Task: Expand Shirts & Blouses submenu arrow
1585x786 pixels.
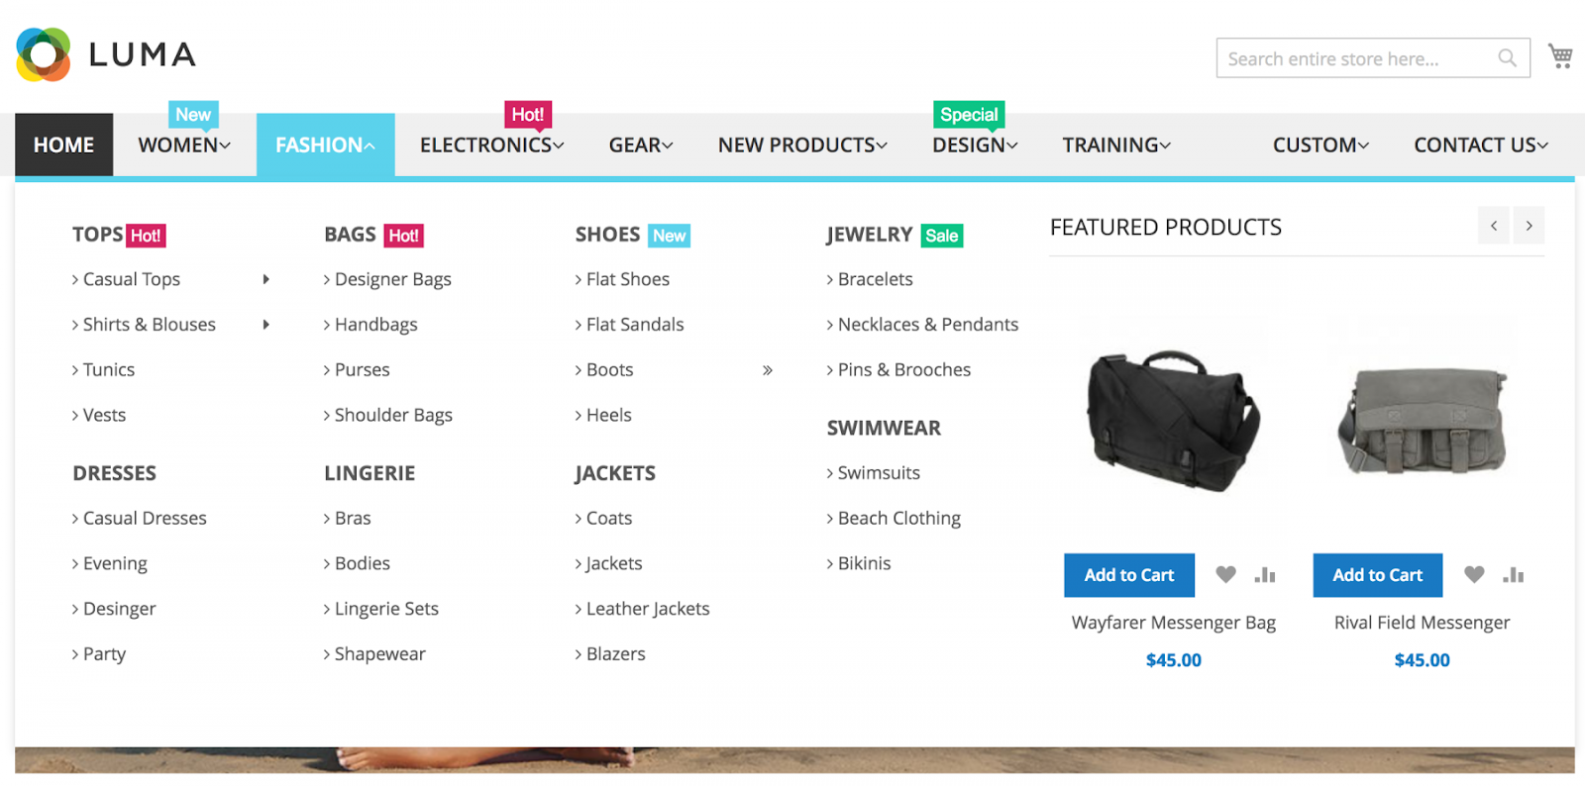Action: [x=265, y=325]
